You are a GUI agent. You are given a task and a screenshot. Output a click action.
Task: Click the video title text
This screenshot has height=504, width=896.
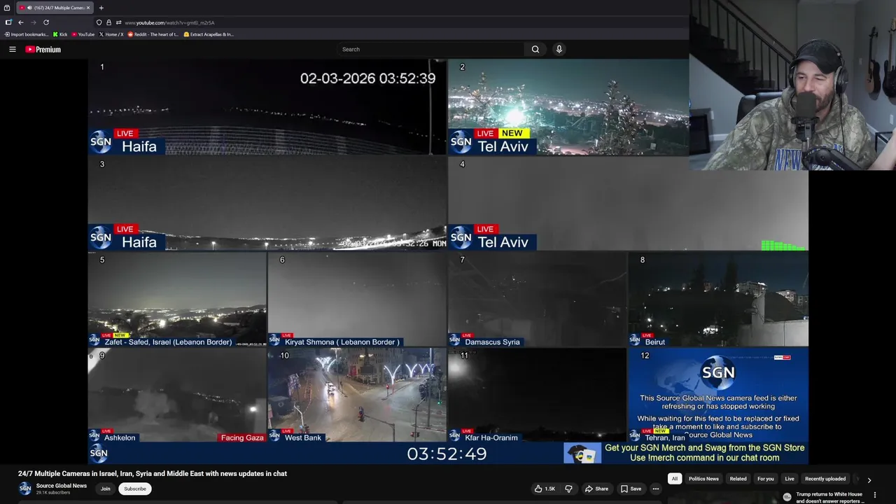(x=153, y=473)
